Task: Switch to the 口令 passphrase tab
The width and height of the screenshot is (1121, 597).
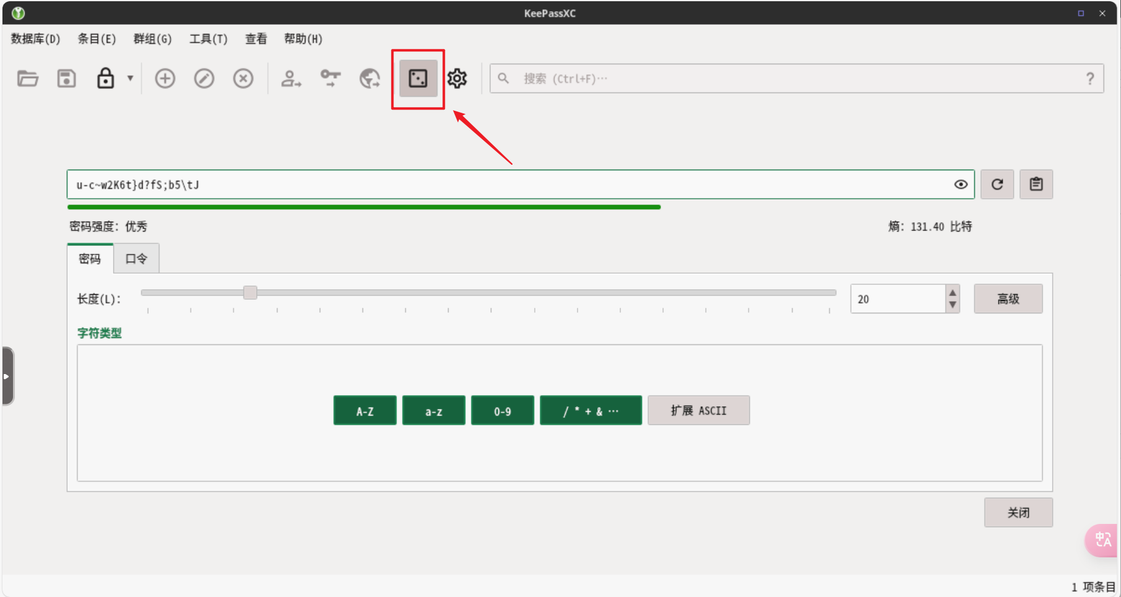Action: pyautogui.click(x=136, y=259)
